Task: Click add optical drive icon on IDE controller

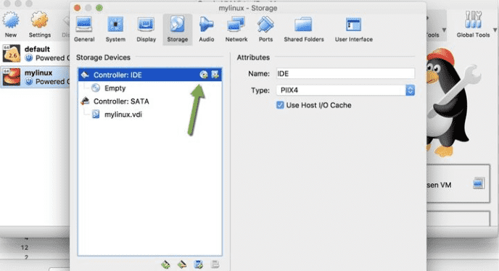Action: coord(204,75)
